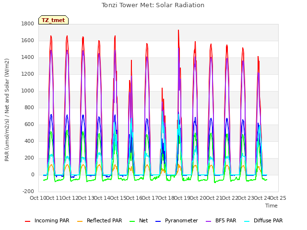Viewport: 307px width, 230px height.
Task: Click the y-axis tick label 800
Action: tap(29, 108)
